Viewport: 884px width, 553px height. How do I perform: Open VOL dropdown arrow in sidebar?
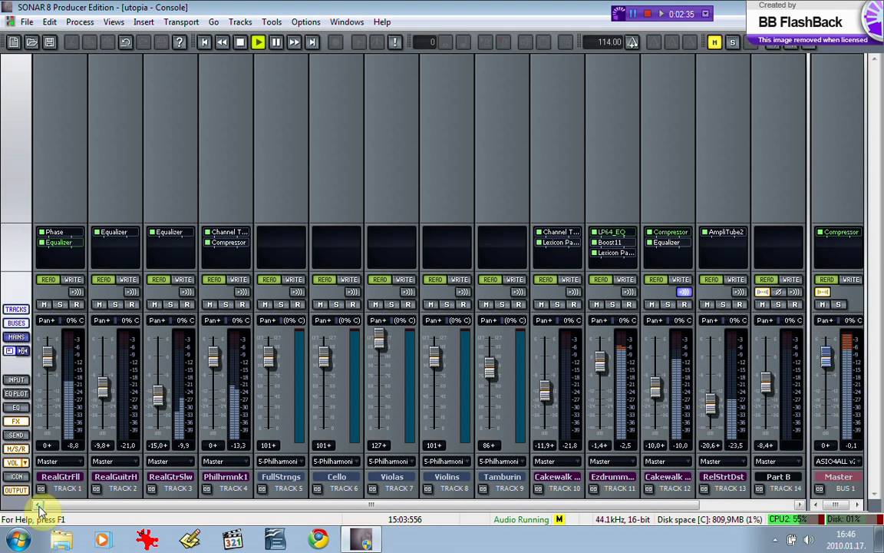point(25,462)
